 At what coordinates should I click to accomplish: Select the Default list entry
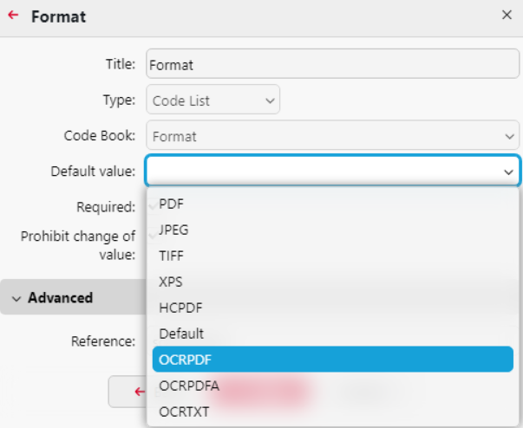click(x=181, y=334)
